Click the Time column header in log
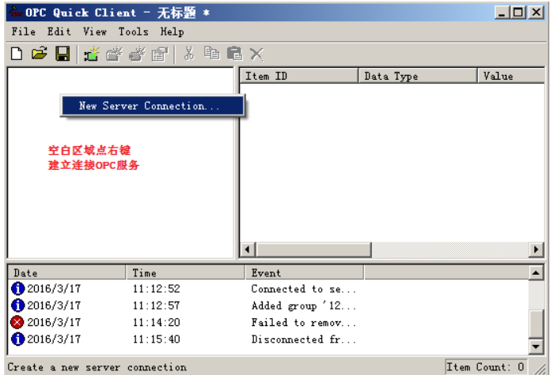Viewport: 550px width, 375px height. [185, 272]
